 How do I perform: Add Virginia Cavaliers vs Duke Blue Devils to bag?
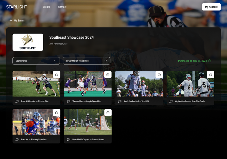tap(211, 75)
